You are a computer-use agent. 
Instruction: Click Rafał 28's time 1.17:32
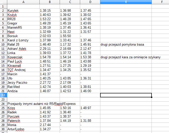coord(70,44)
